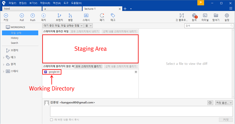Click the Tag (태그) toolbar icon
Image resolution: width=235 pixels, height=124 pixels.
[x=113, y=15]
